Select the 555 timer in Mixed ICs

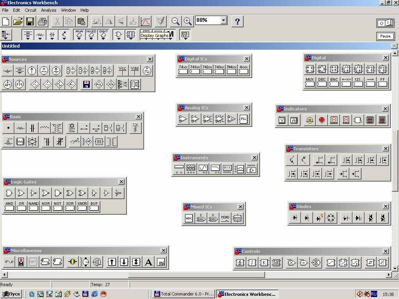click(x=237, y=218)
